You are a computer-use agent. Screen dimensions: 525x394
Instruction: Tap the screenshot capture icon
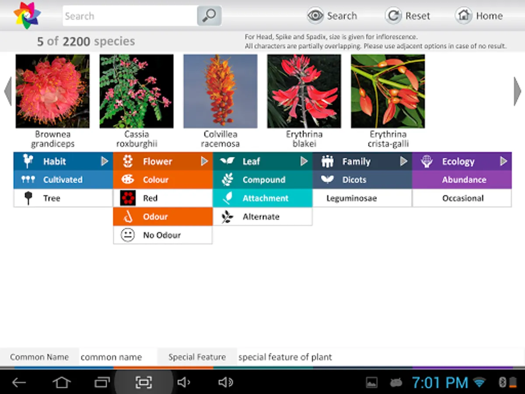(143, 383)
